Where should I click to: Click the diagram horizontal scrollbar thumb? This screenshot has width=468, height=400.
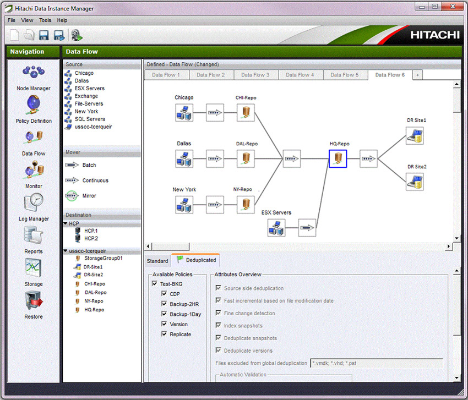171,246
